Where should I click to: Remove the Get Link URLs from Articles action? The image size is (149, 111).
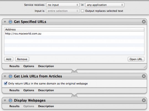coord(144,76)
